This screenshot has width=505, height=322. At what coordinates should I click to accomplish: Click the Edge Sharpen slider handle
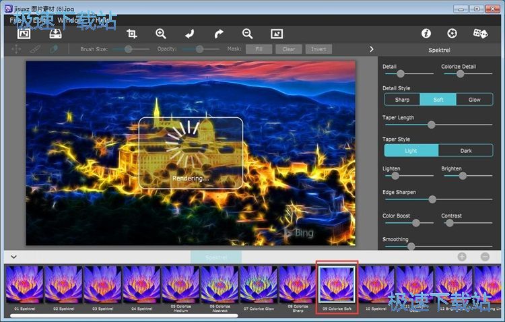pyautogui.click(x=432, y=199)
